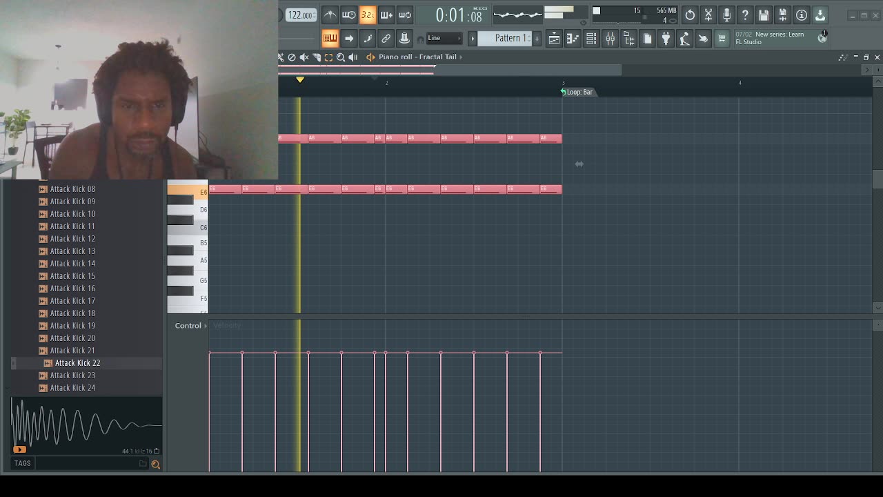Screen dimensions: 883x497
Task: Select the mute tool in piano roll
Action: tap(304, 57)
